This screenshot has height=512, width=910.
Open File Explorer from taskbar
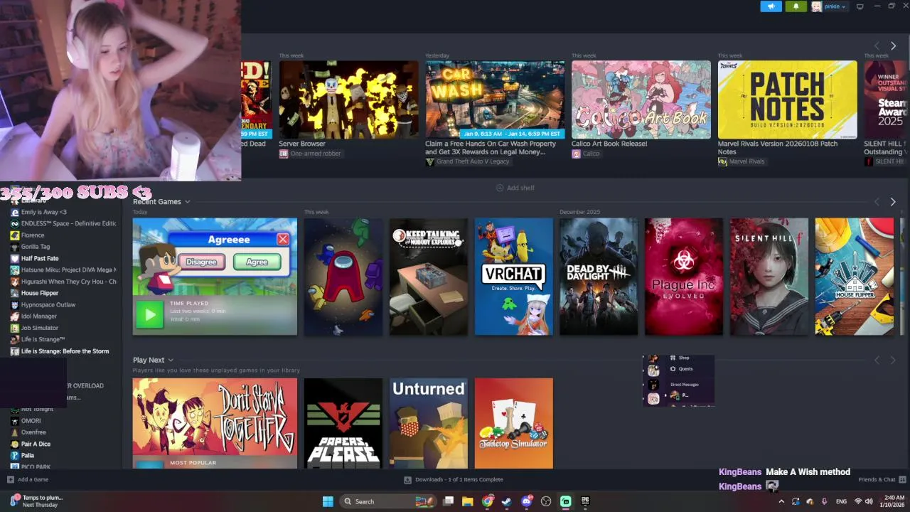tap(467, 501)
